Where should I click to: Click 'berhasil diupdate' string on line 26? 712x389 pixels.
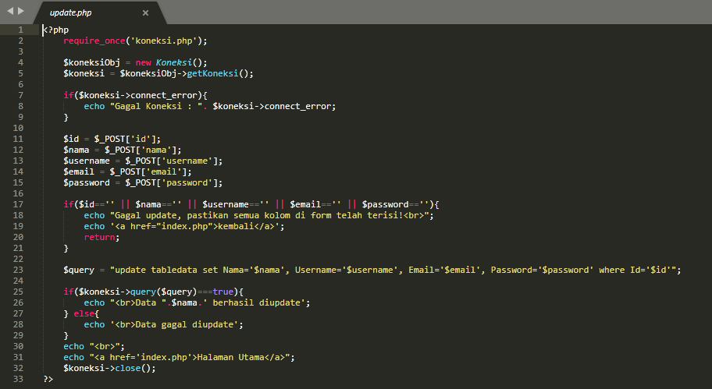(254, 302)
